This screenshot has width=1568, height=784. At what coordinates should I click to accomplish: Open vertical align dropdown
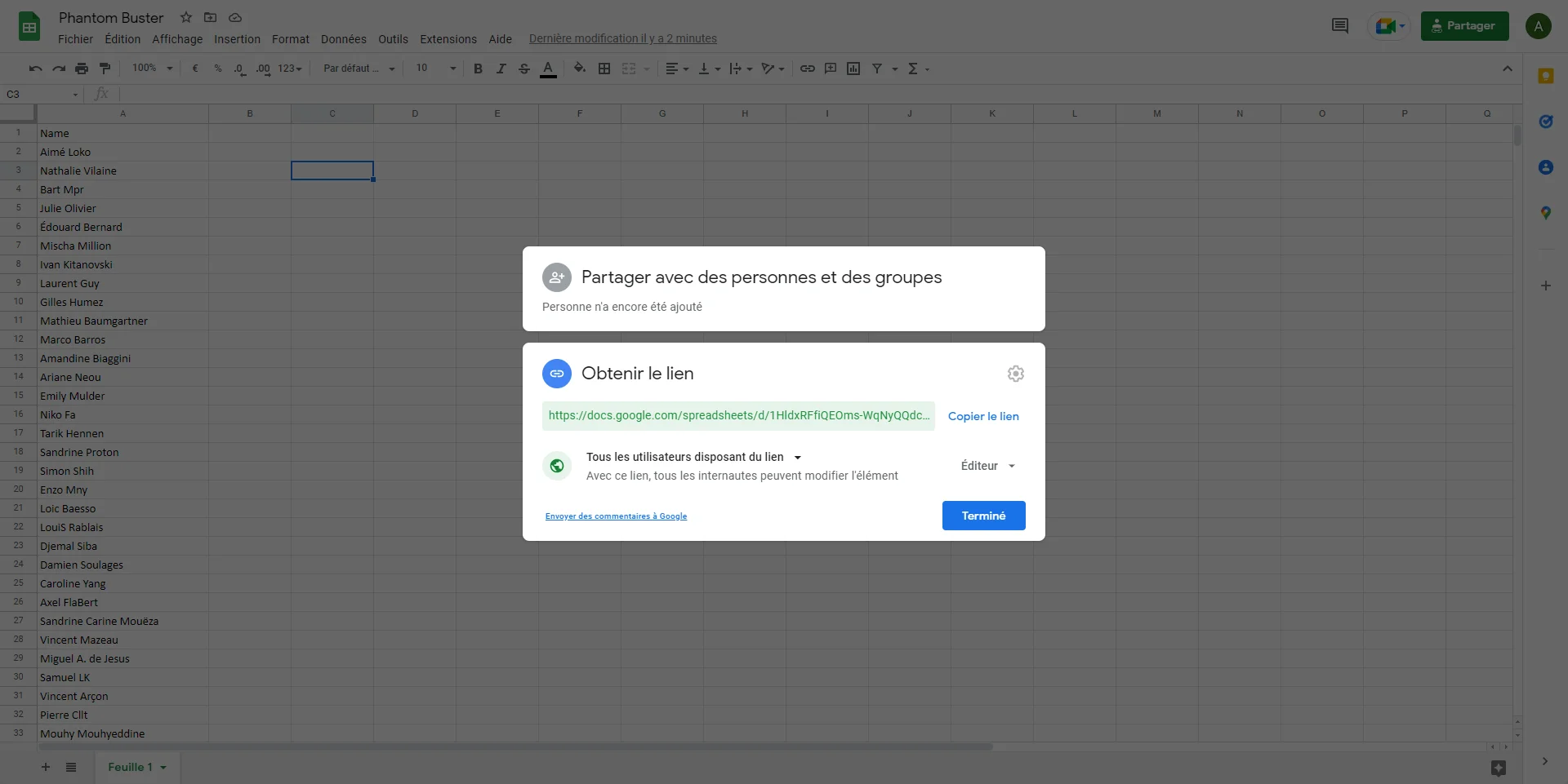pos(710,69)
